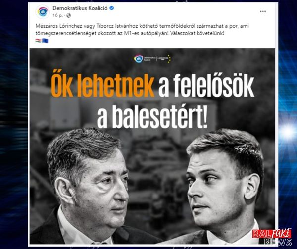Click the EU flag emoji
This screenshot has width=297, height=249.
[x=45, y=41]
